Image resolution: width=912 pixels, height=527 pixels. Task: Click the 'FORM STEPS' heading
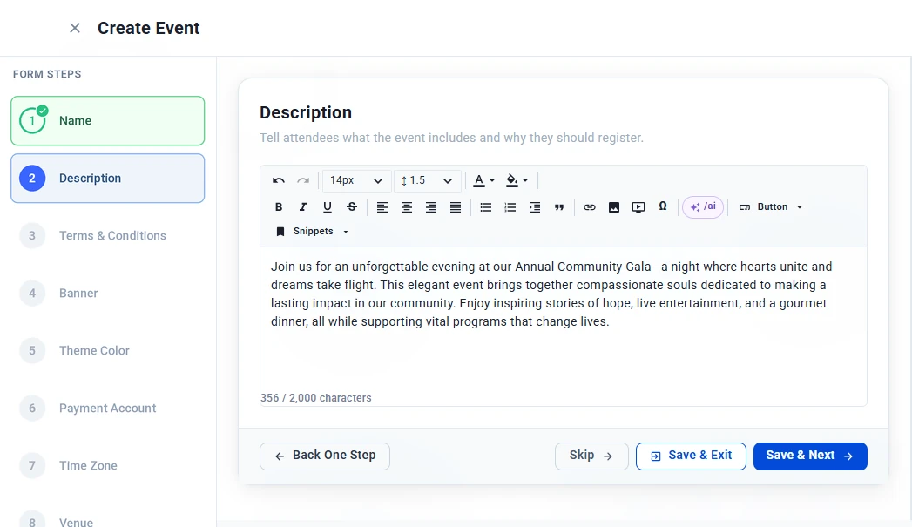(47, 74)
